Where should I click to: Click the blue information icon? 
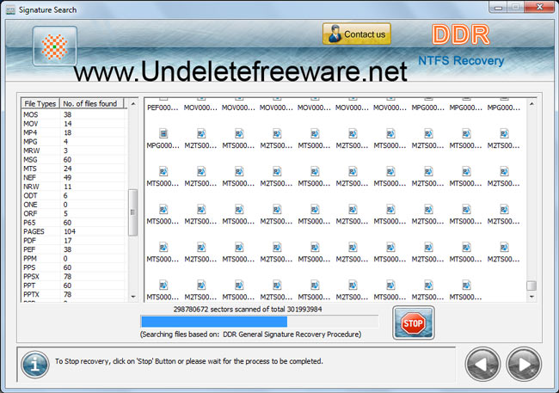click(34, 365)
